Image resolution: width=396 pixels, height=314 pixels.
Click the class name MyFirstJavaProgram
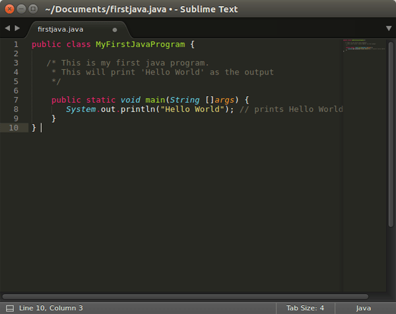click(x=140, y=44)
